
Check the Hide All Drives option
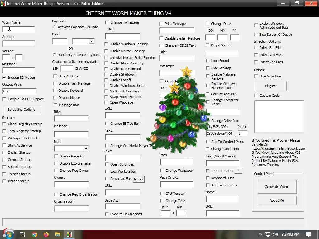click(x=55, y=76)
